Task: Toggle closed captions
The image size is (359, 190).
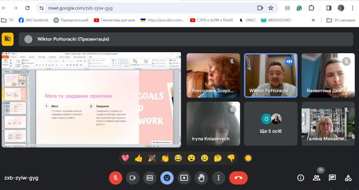Action: click(150, 178)
